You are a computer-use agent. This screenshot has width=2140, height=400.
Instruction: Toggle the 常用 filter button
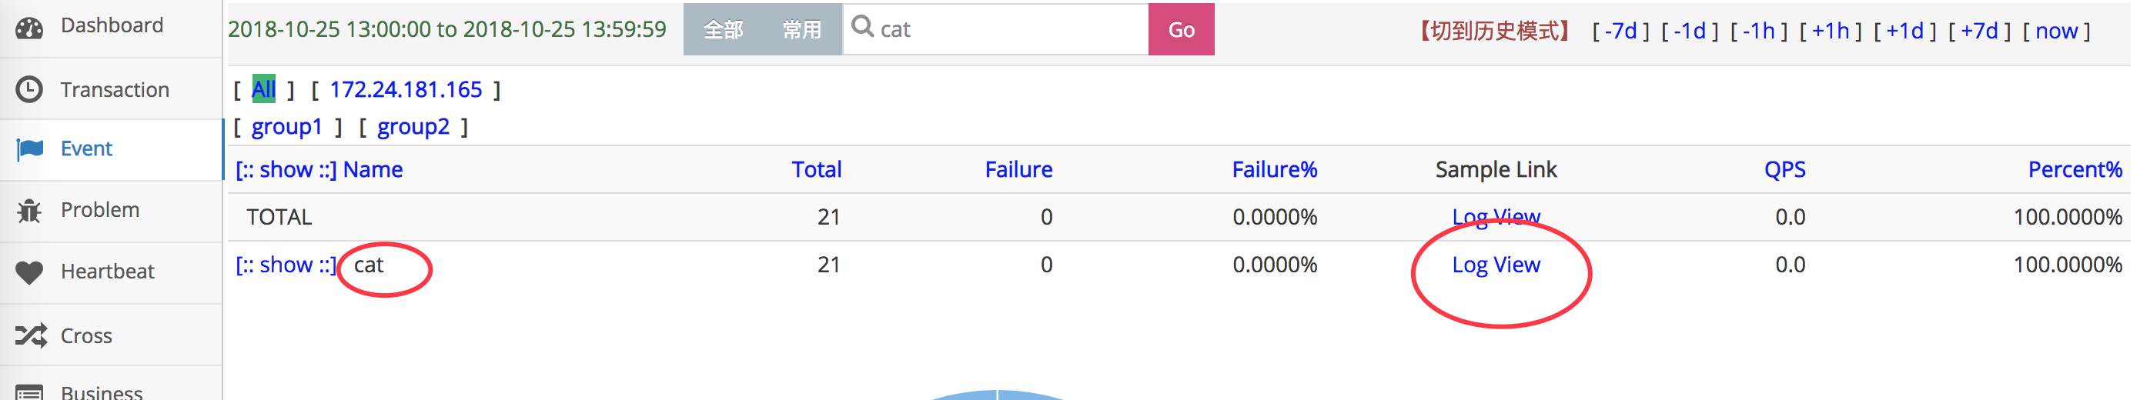pyautogui.click(x=801, y=30)
